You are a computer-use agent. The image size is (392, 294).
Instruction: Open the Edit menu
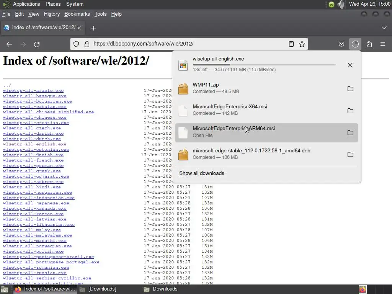[x=19, y=14]
